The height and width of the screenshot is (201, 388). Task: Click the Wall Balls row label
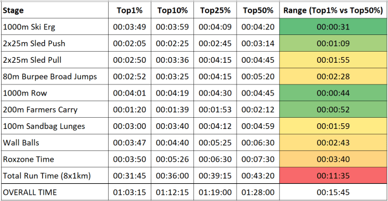point(55,143)
